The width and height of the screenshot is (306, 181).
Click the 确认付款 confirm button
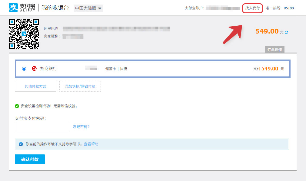(x=30, y=159)
